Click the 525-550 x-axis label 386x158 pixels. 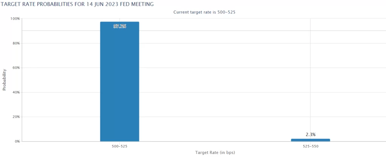(x=310, y=146)
